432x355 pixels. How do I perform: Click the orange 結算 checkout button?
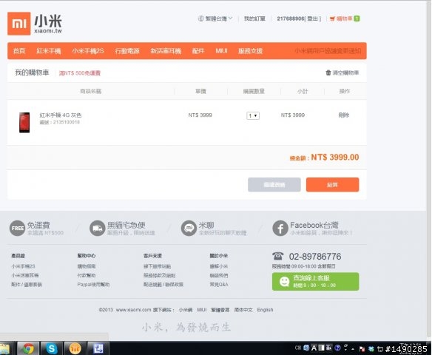pyautogui.click(x=332, y=184)
